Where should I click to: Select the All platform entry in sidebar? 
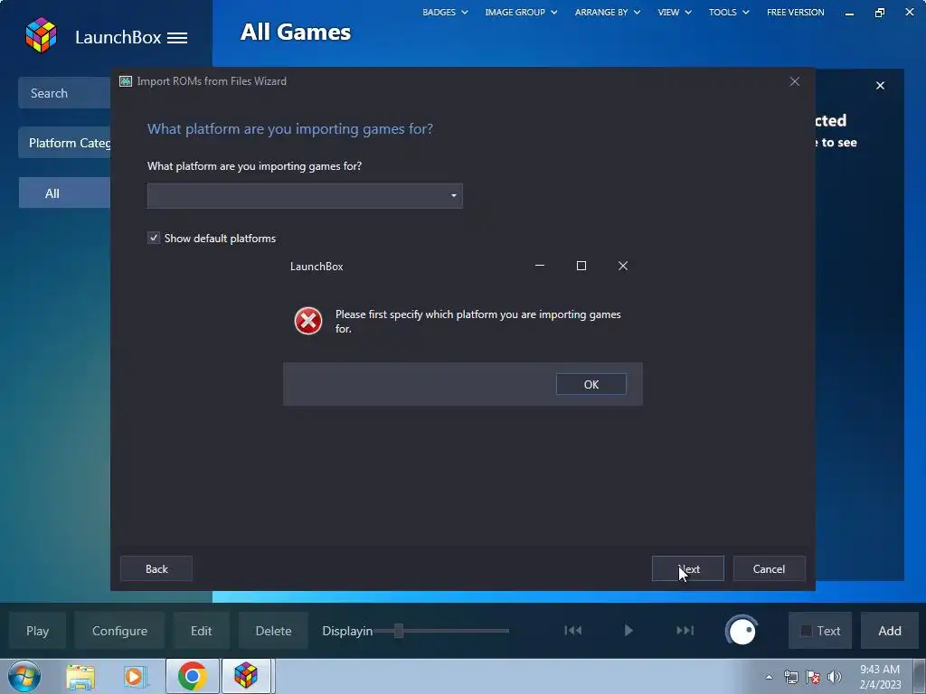[64, 193]
